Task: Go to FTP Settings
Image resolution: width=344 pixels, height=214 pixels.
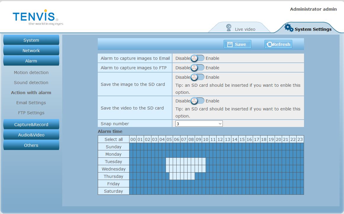Action: 31,113
